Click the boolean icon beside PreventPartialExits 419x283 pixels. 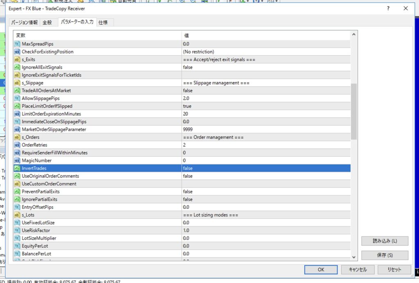[17, 191]
